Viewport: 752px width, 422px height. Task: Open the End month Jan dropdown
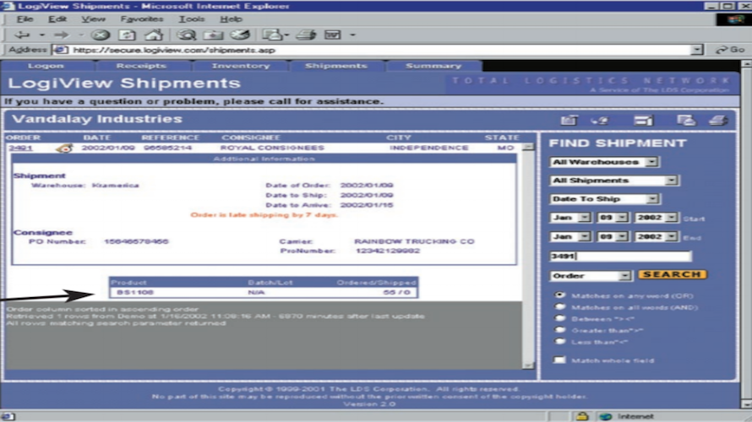(x=570, y=236)
